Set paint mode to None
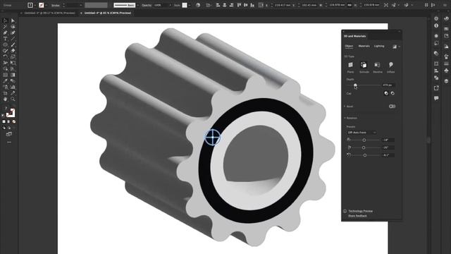The image size is (451, 254). 13,121
